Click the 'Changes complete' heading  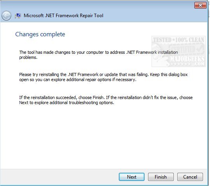40,34
